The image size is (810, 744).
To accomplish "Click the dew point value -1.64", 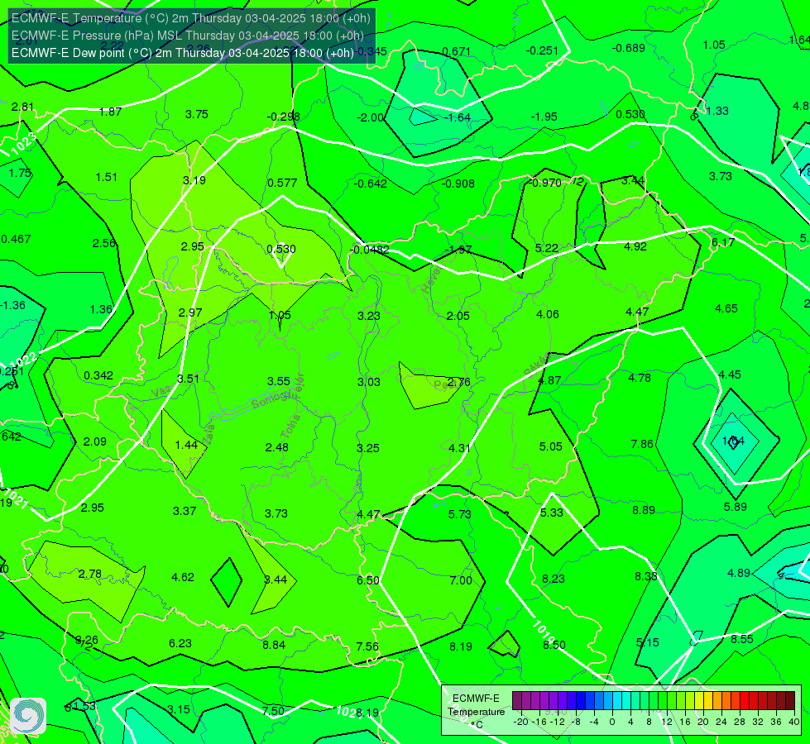I will (x=457, y=117).
